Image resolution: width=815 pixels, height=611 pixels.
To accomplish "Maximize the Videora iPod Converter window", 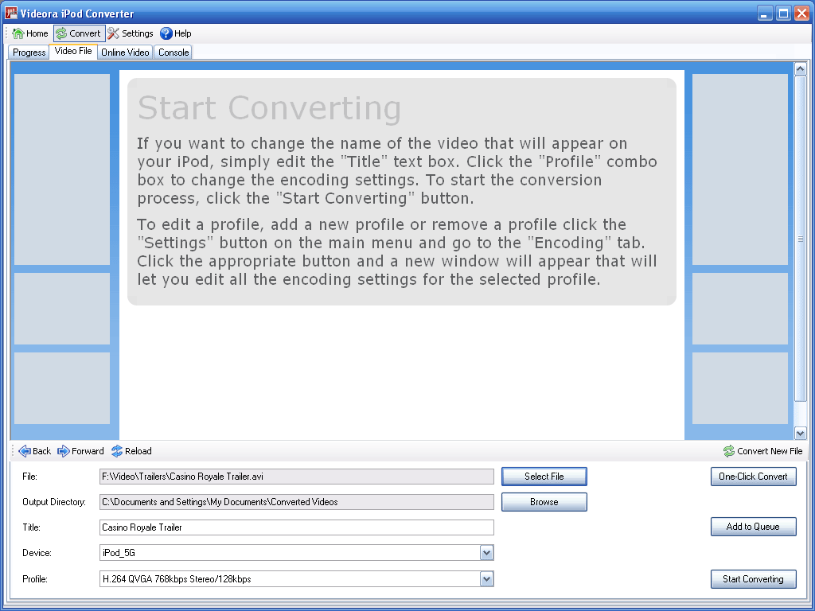I will [x=783, y=13].
